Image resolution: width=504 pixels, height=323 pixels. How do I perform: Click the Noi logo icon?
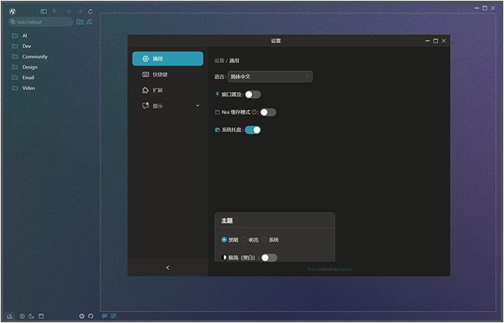tap(12, 11)
